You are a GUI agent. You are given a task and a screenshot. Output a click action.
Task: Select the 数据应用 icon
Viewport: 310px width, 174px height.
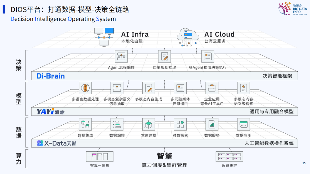tap(243, 124)
